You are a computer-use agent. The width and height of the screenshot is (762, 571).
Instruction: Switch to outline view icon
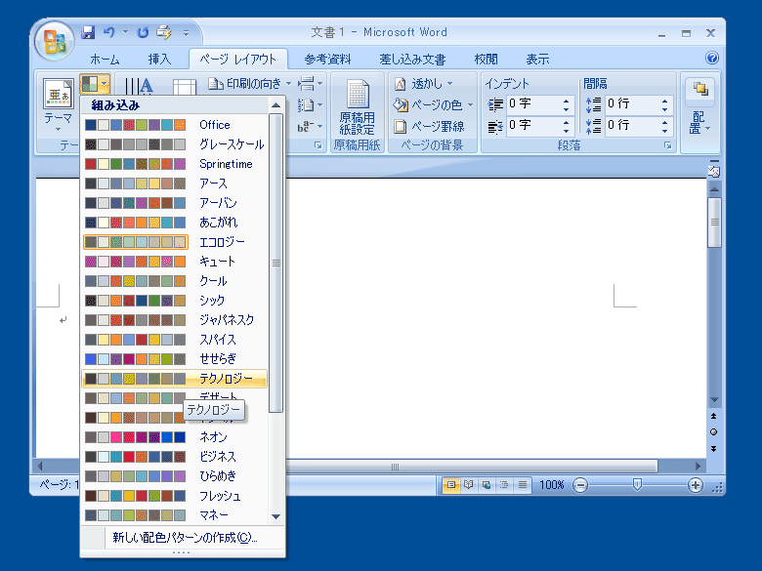coord(504,484)
